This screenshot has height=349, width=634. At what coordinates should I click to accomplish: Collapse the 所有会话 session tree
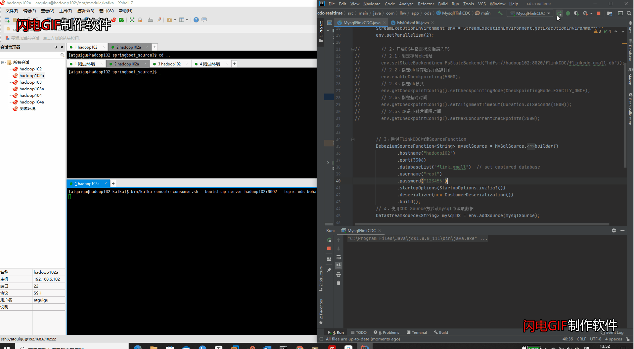pyautogui.click(x=3, y=62)
